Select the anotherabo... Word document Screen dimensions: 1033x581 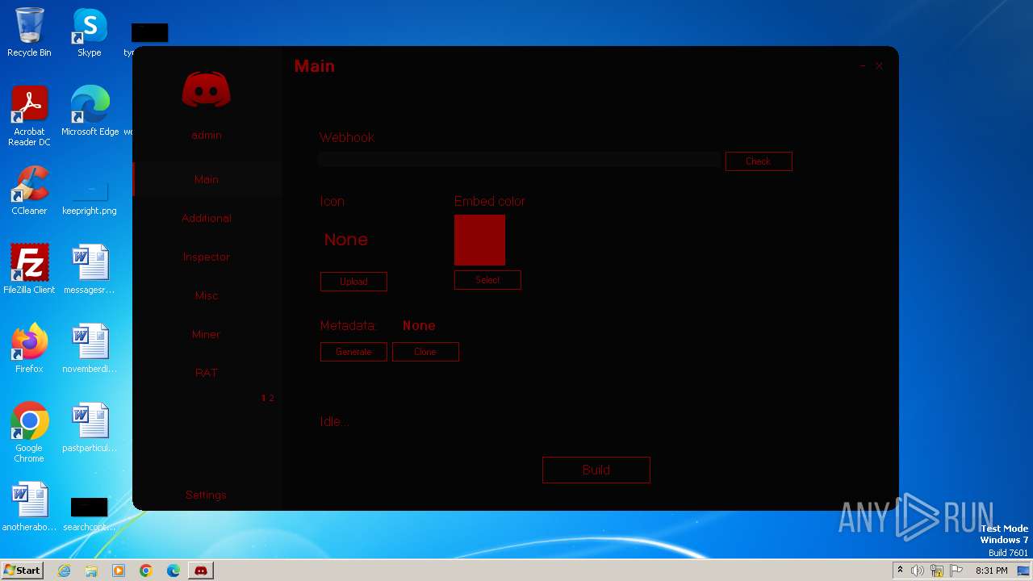(29, 507)
